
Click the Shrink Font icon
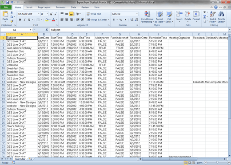click(x=56, y=14)
